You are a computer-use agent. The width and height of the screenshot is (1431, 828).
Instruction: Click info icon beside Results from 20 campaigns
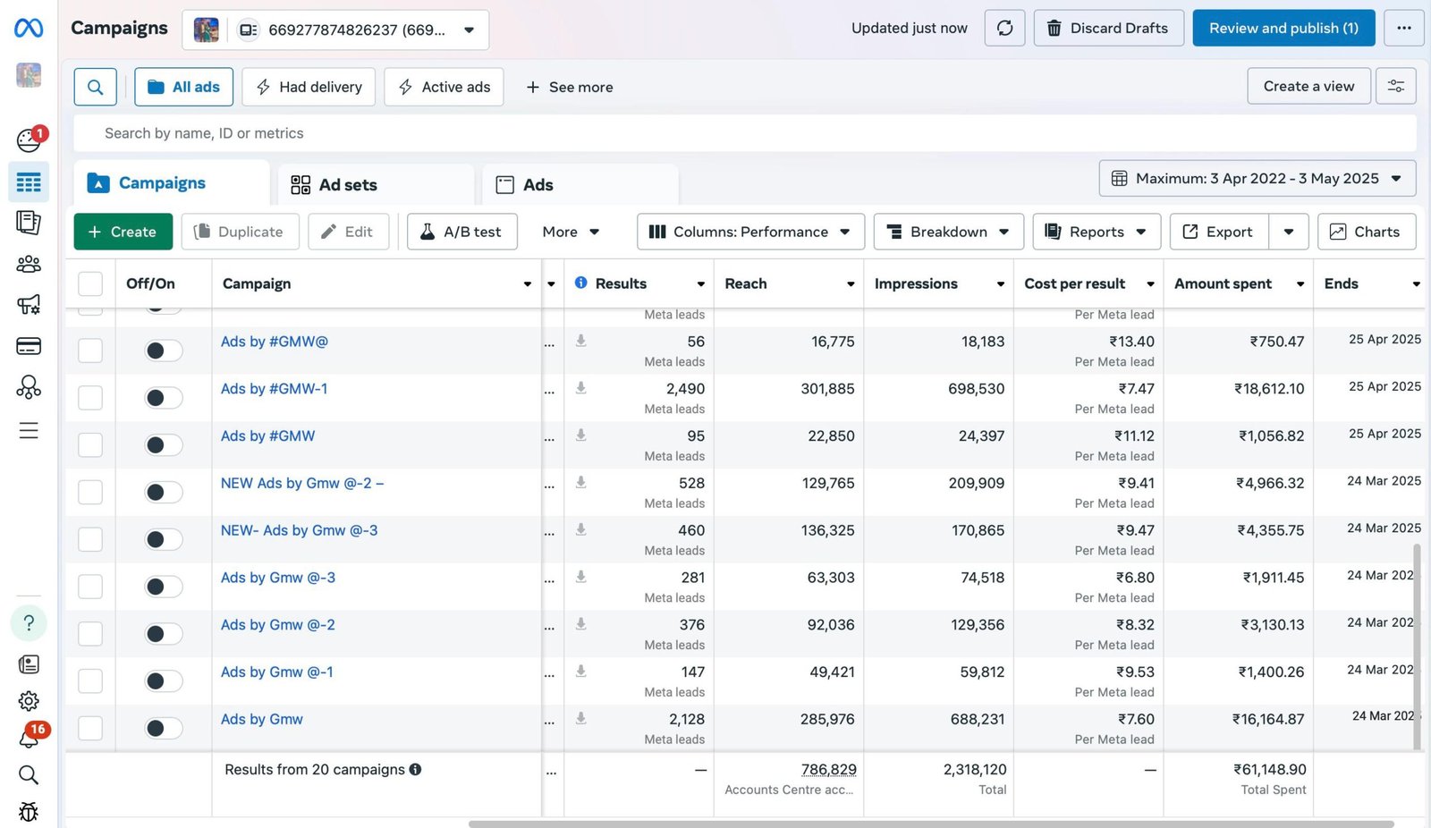pyautogui.click(x=415, y=769)
